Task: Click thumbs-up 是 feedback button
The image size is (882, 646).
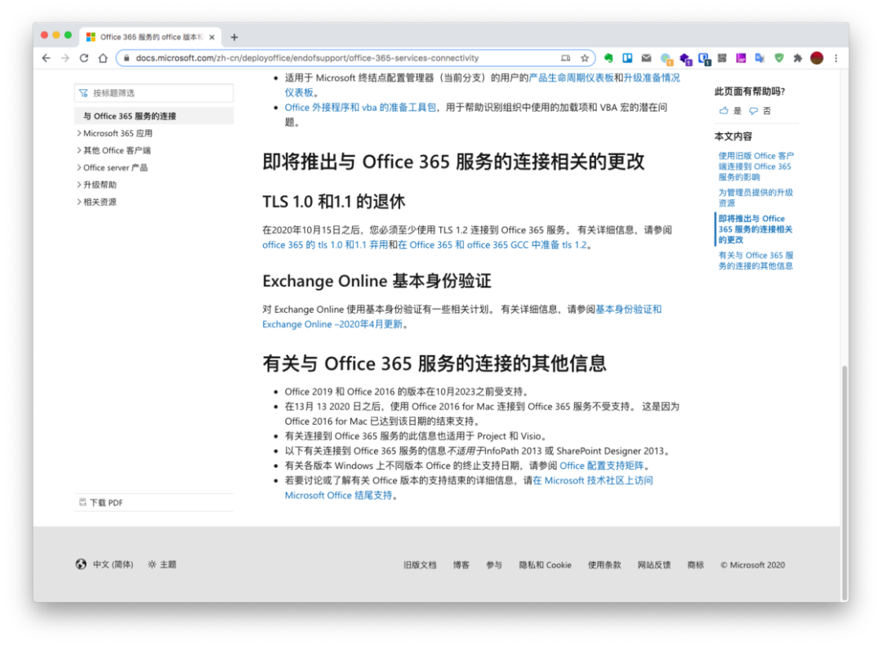Action: click(x=730, y=111)
